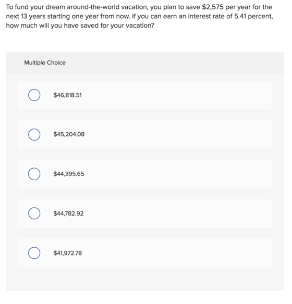Select the $41,972.78 radio option

tap(34, 253)
